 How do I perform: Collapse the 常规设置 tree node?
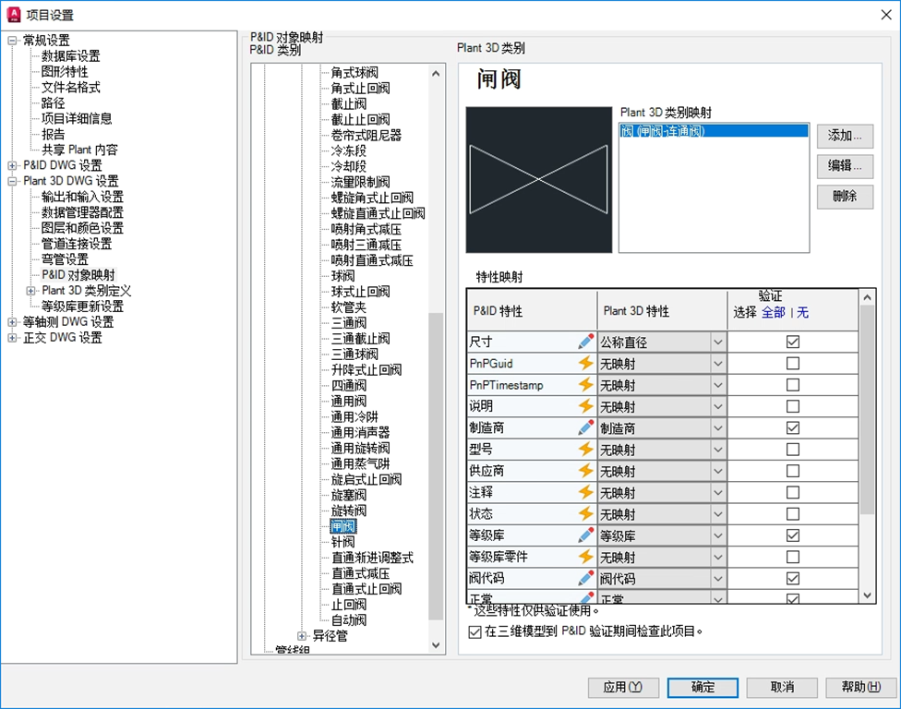(12, 41)
